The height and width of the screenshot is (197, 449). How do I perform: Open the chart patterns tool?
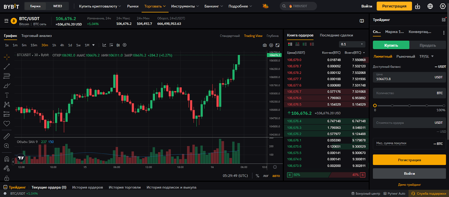click(6, 104)
